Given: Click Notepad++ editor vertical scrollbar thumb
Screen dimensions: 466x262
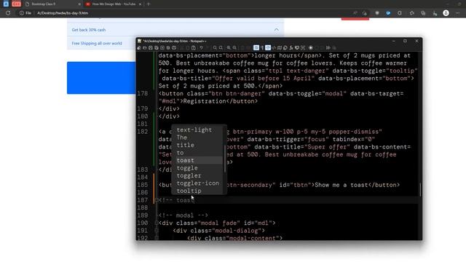Looking at the screenshot, I should point(420,189).
